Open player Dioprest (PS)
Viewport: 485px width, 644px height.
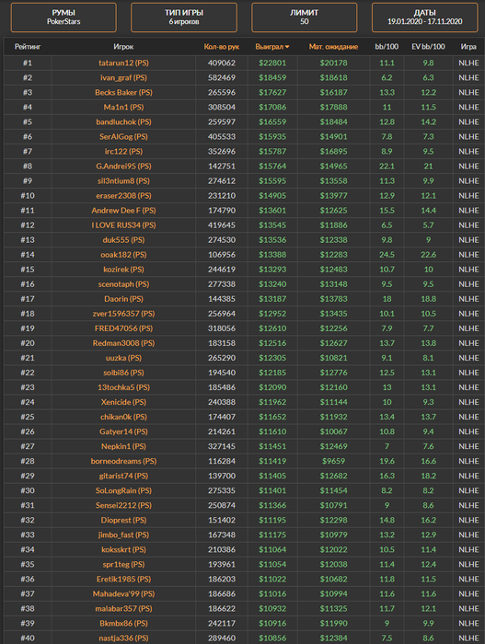pyautogui.click(x=123, y=521)
